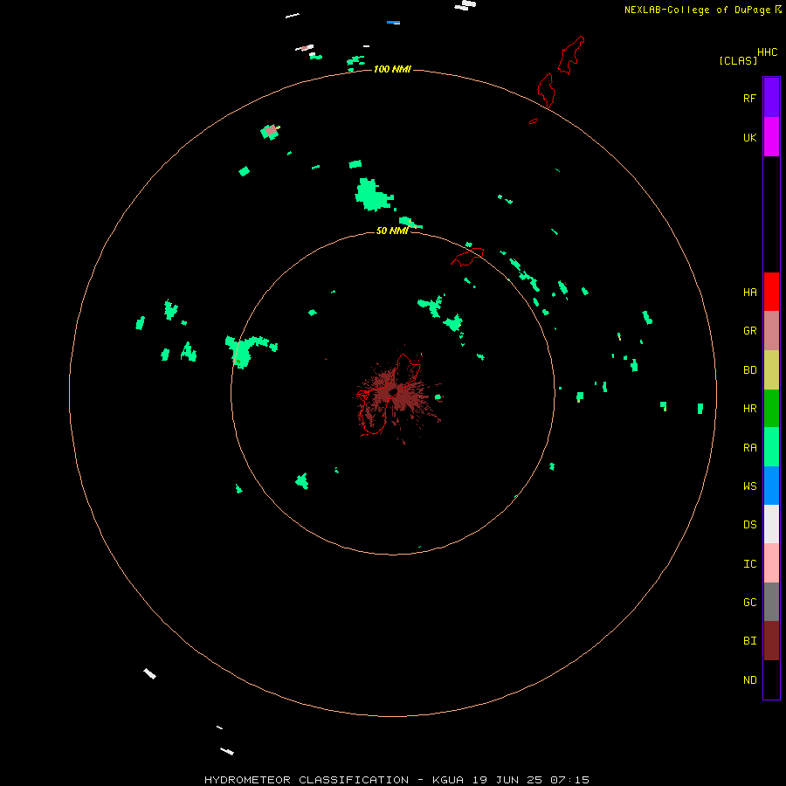Click the blue WS color swatch
786x786 pixels.
771,486
